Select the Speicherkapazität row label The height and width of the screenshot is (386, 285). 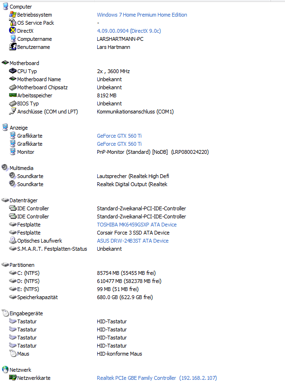coord(37,297)
